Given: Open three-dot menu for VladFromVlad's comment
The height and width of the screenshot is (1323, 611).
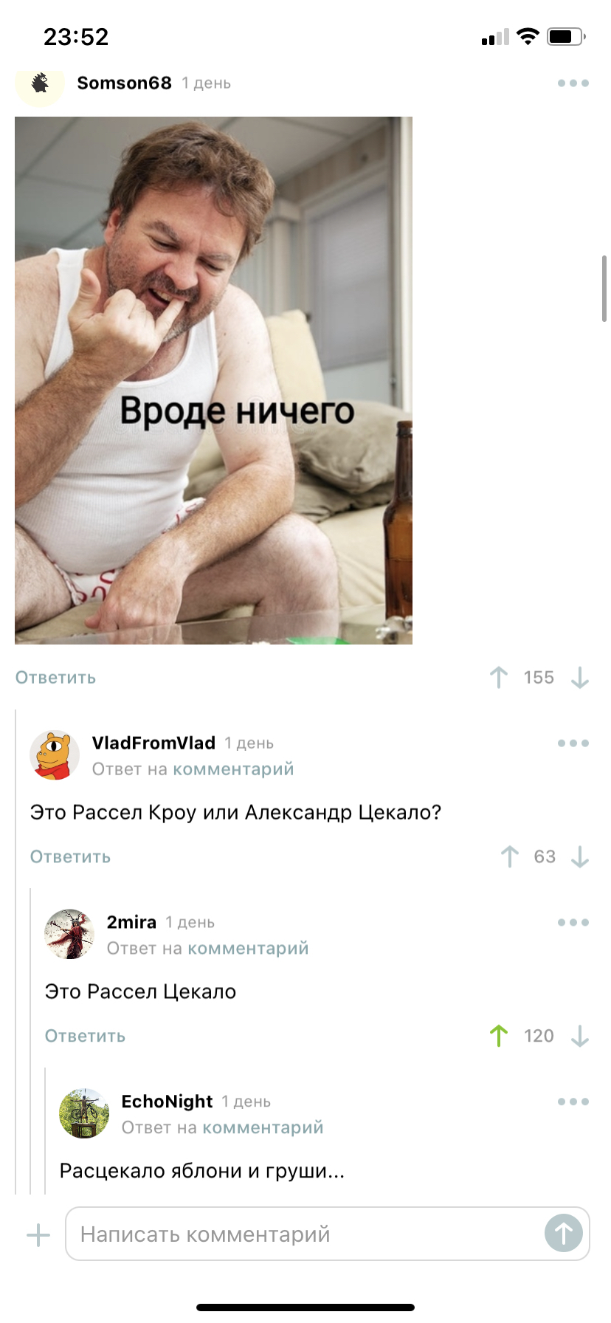Looking at the screenshot, I should click(573, 743).
